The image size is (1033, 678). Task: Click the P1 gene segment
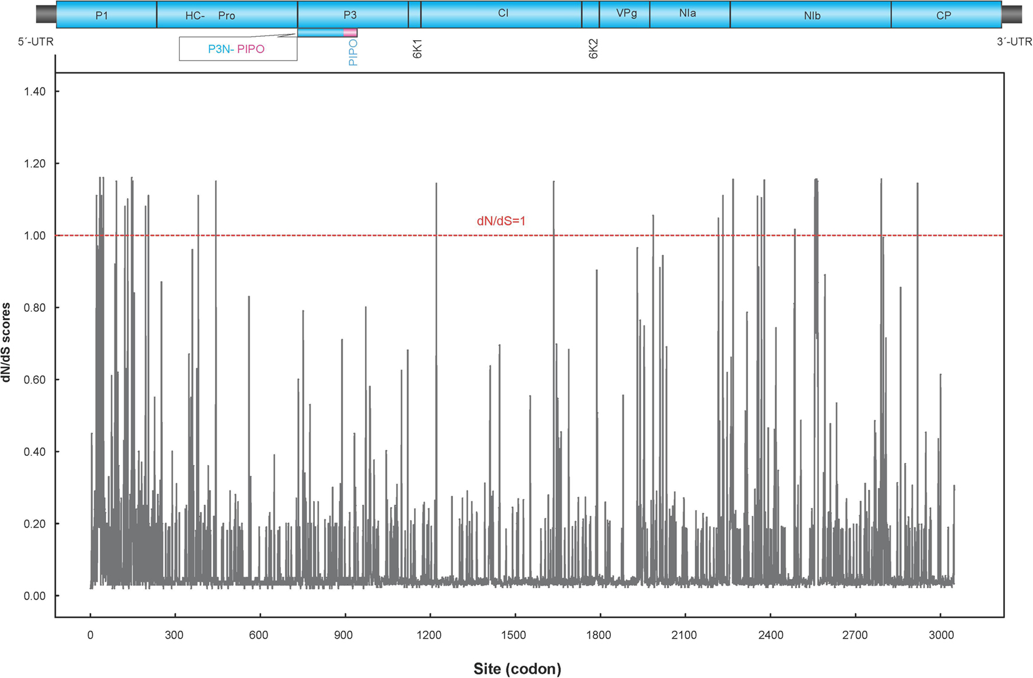click(107, 14)
